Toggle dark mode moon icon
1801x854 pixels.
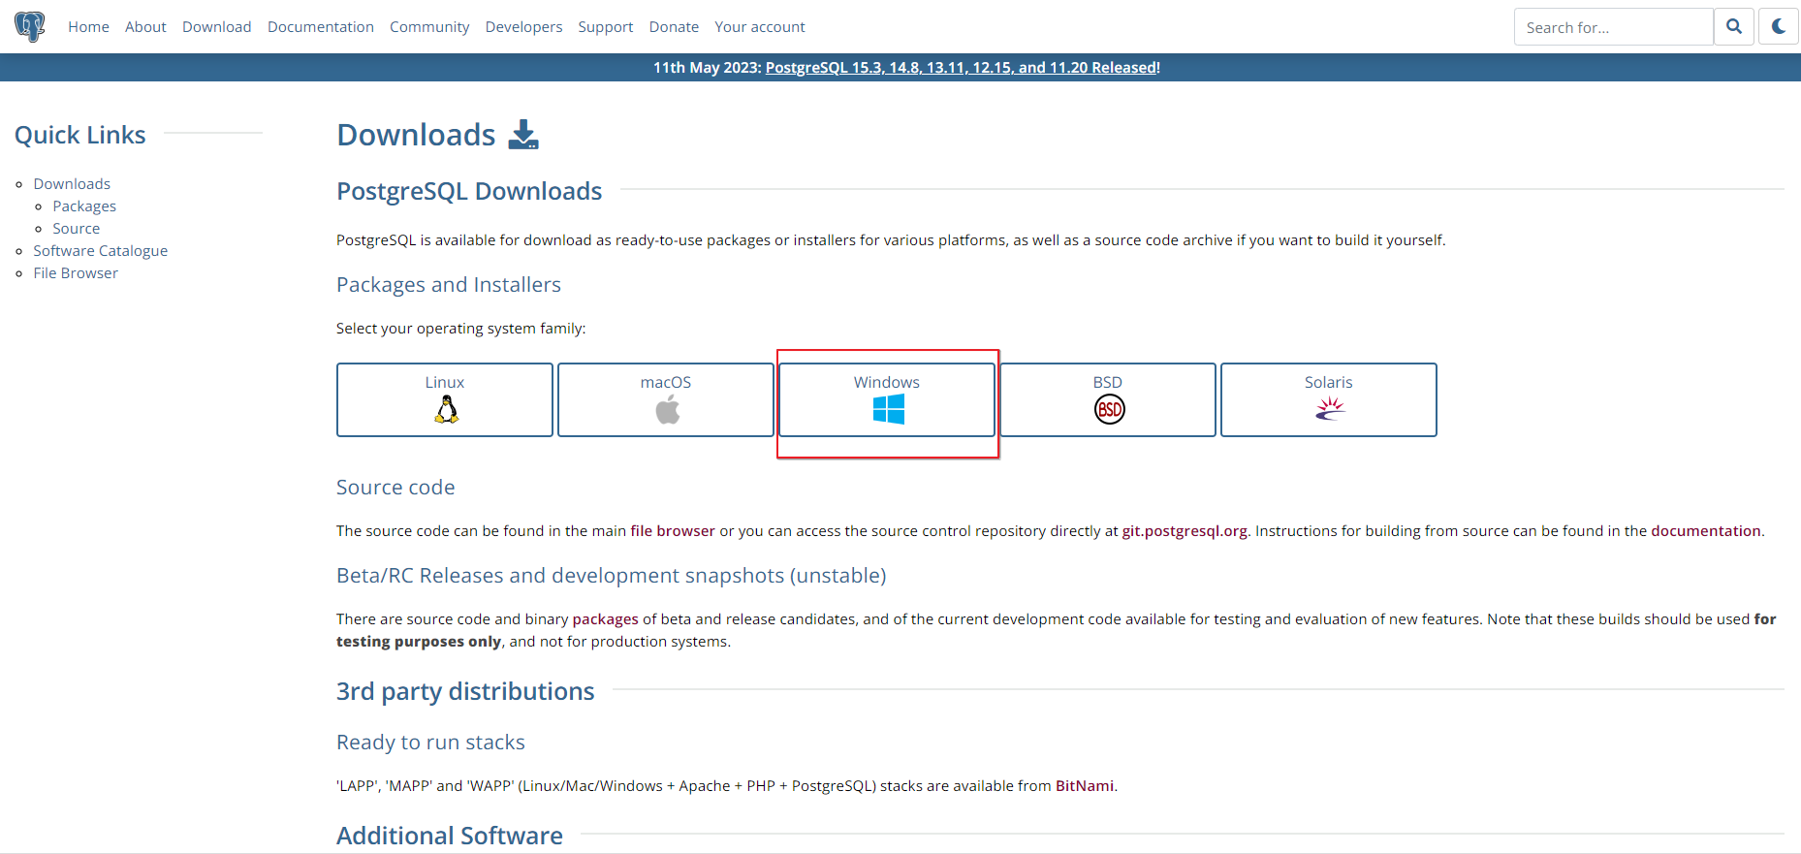click(x=1779, y=27)
